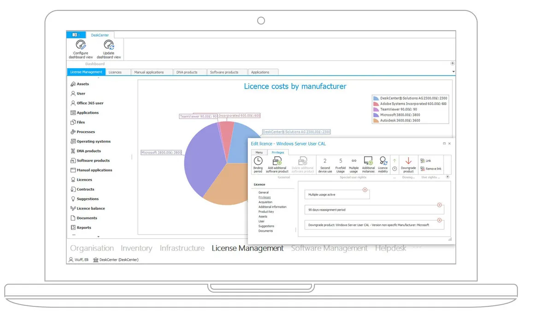The width and height of the screenshot is (553, 311).
Task: Open Applications in the sidebar
Action: tap(85, 113)
